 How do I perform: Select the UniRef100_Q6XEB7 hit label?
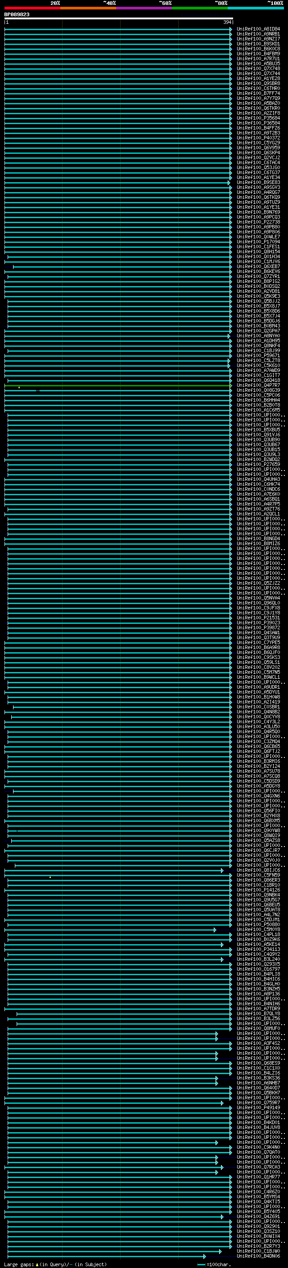[x=258, y=267]
